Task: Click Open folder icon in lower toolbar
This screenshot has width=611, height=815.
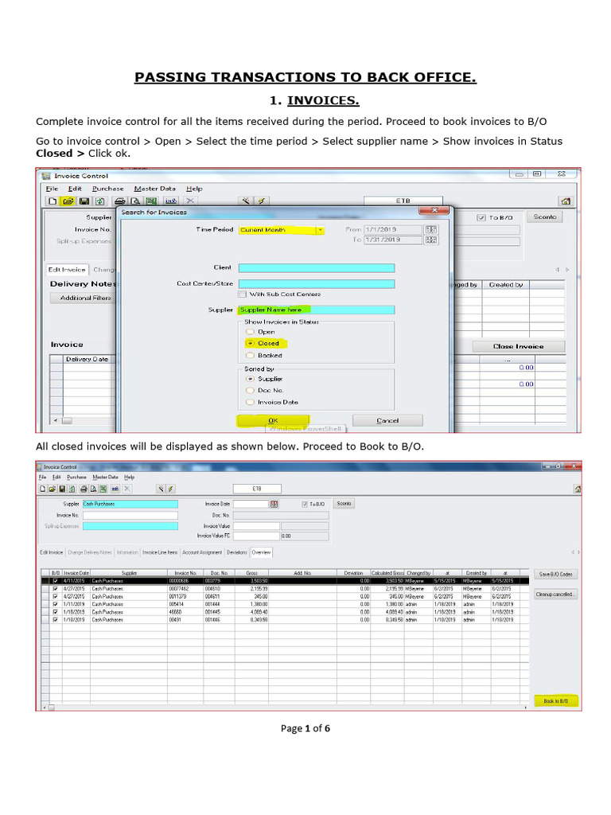Action: 53,489
